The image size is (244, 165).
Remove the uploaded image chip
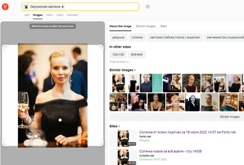[x=63, y=7]
